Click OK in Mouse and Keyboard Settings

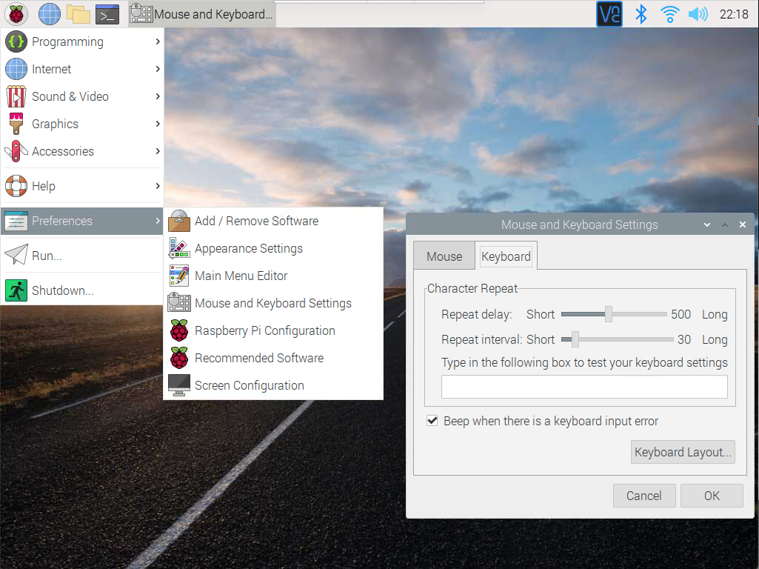711,496
